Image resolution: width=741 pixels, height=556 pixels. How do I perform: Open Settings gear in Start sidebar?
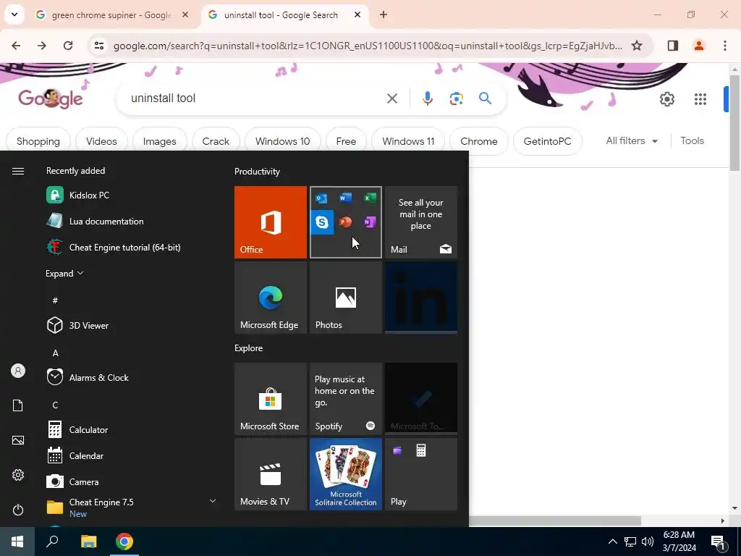tap(18, 475)
